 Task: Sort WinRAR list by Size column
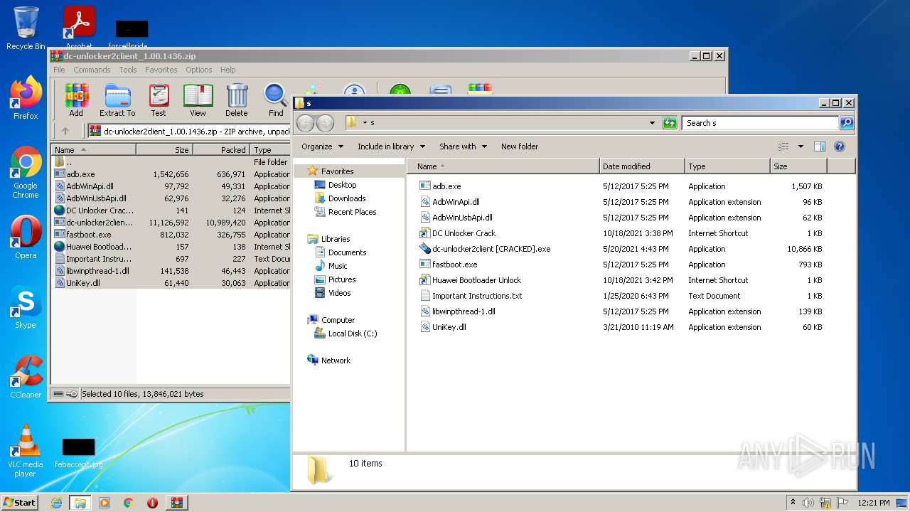pos(164,150)
